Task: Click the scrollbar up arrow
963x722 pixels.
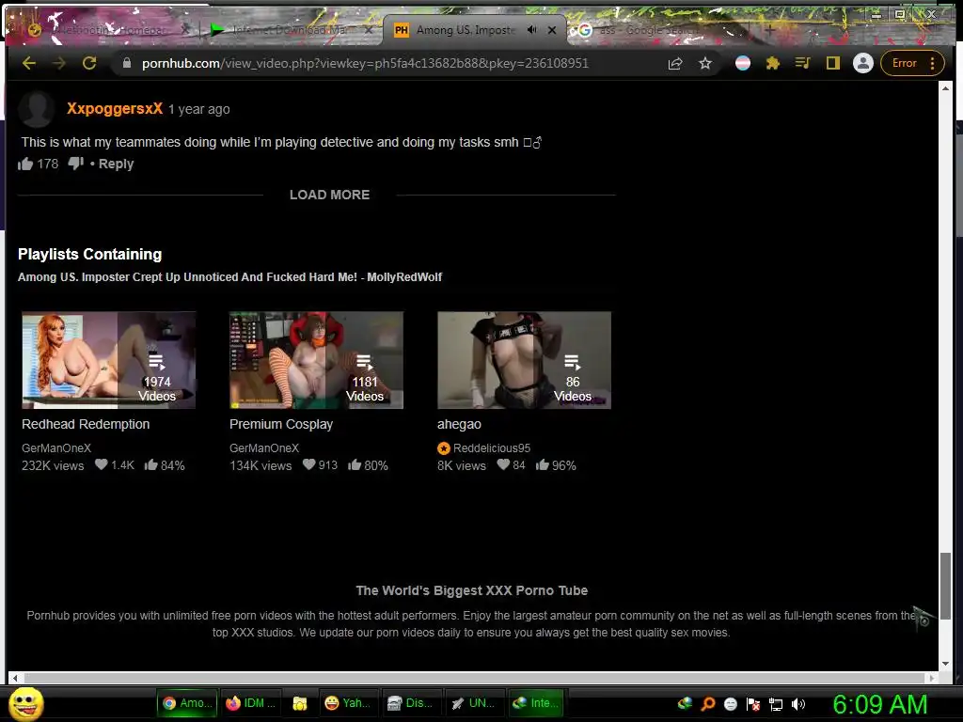Action: [945, 88]
